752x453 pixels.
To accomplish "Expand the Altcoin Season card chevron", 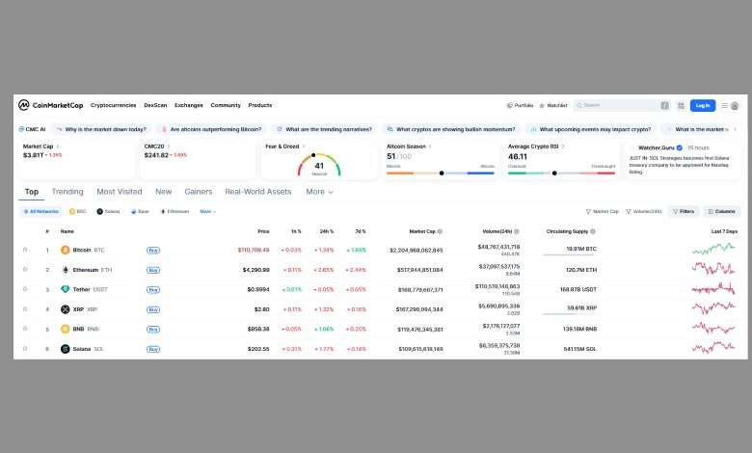I will [430, 147].
